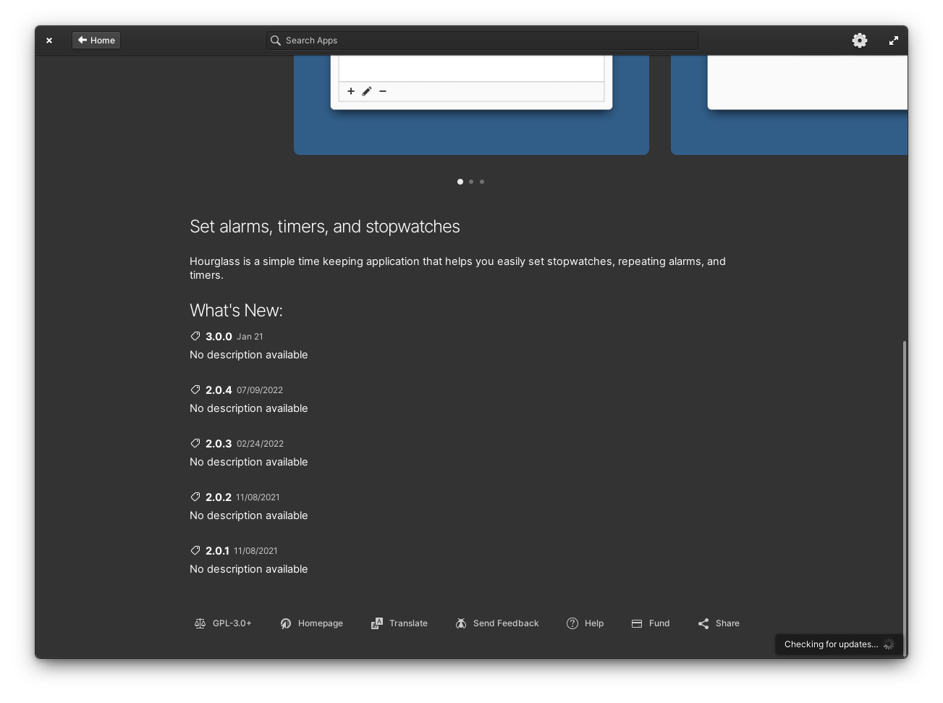Screen dimensions: 943x703
Task: Click the release date 07/09/2022
Action: (260, 390)
